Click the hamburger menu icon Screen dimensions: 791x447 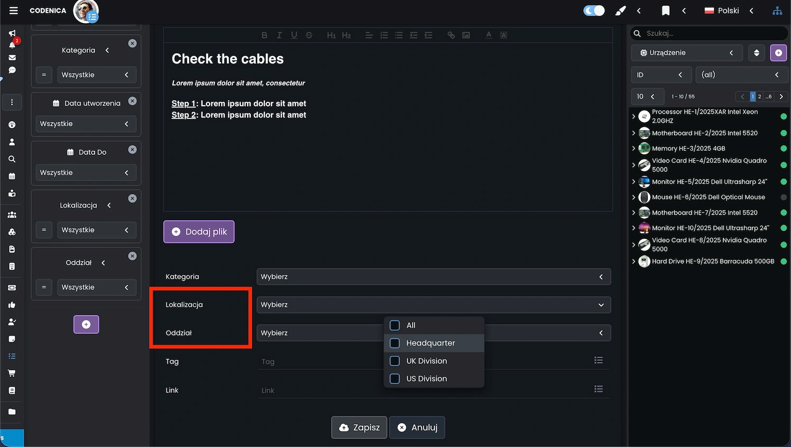(x=14, y=11)
